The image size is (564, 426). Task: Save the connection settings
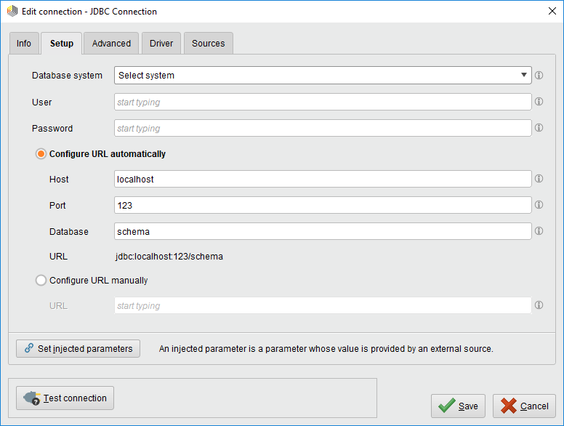tap(458, 406)
